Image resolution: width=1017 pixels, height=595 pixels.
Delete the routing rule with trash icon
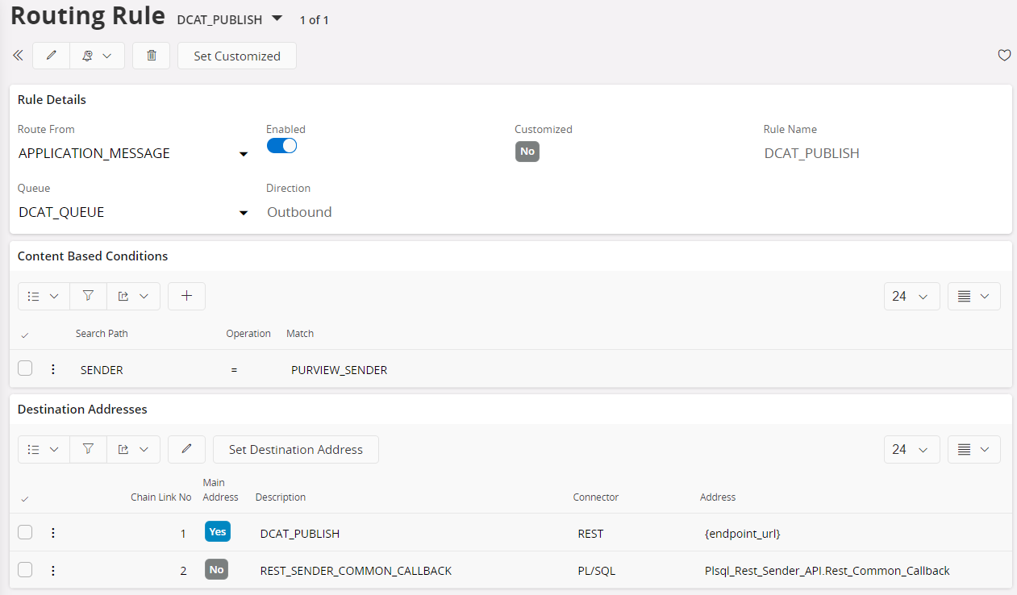pos(151,56)
